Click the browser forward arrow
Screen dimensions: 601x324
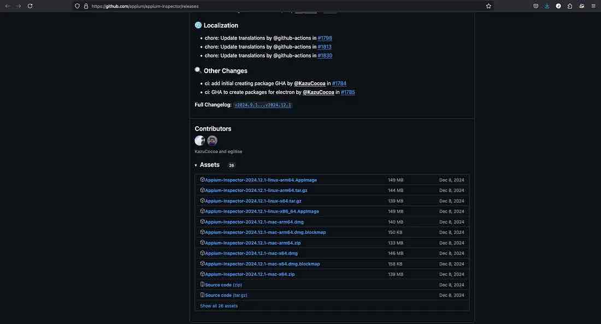pos(19,6)
